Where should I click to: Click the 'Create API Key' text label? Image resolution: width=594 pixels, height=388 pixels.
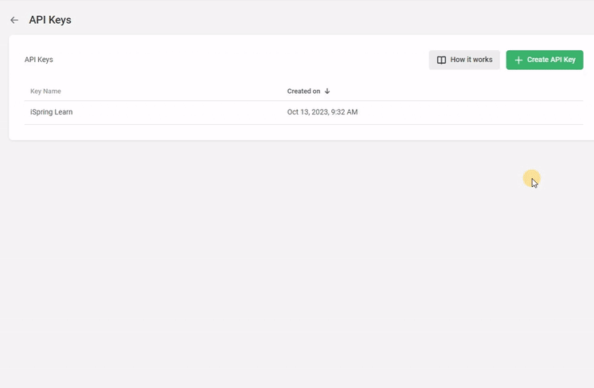point(551,60)
